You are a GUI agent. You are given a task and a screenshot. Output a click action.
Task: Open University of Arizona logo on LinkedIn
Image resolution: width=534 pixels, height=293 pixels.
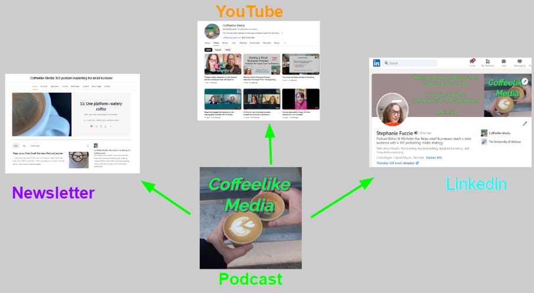coord(484,142)
